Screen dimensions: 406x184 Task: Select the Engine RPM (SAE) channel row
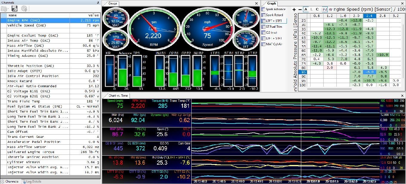click(39, 21)
